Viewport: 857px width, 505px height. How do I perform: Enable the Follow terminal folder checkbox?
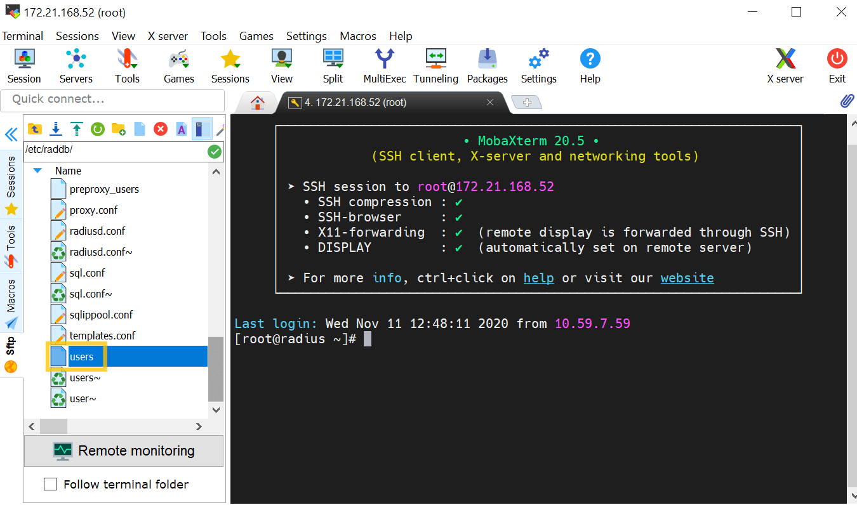tap(50, 484)
